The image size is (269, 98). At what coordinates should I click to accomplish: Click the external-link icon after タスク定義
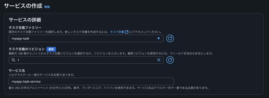pyautogui.click(x=127, y=32)
